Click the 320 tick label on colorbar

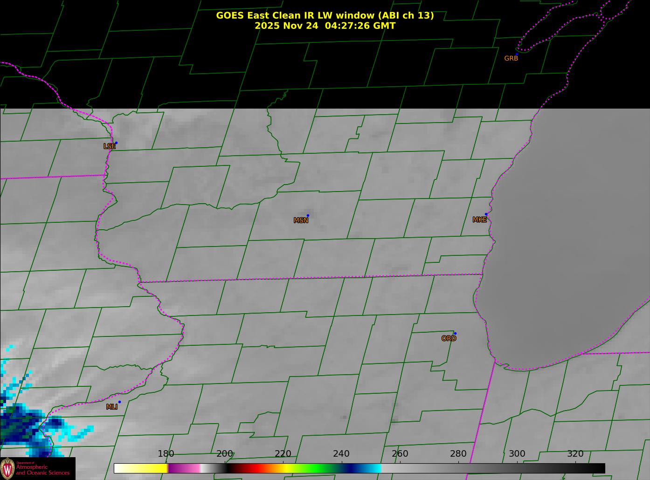[575, 454]
